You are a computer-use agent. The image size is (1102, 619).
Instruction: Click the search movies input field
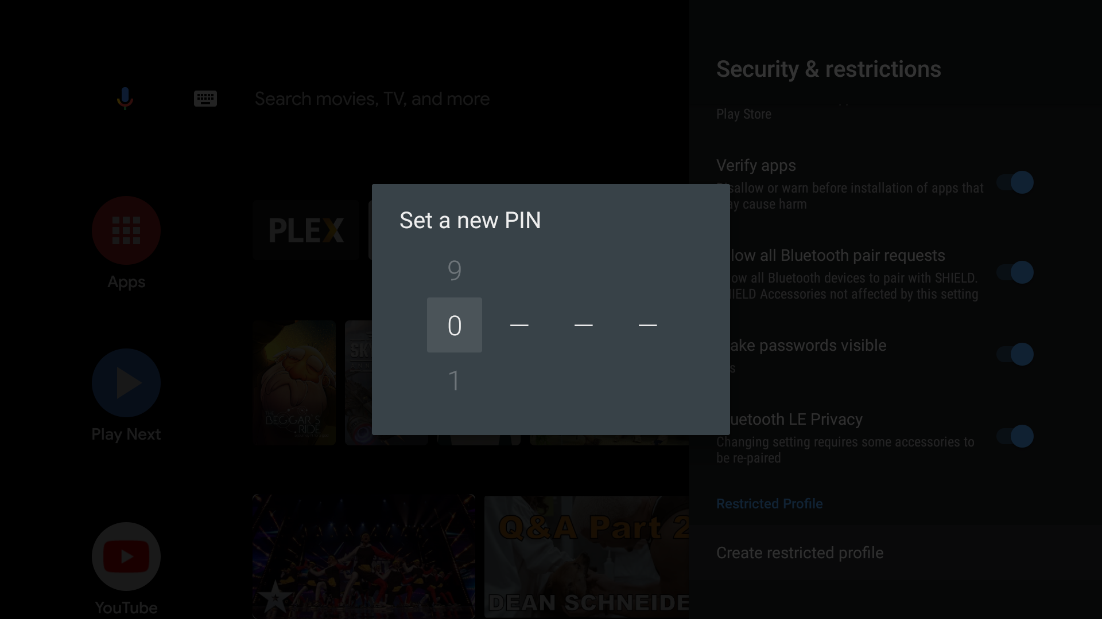click(x=372, y=98)
